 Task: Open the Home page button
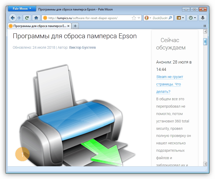pos(36,18)
